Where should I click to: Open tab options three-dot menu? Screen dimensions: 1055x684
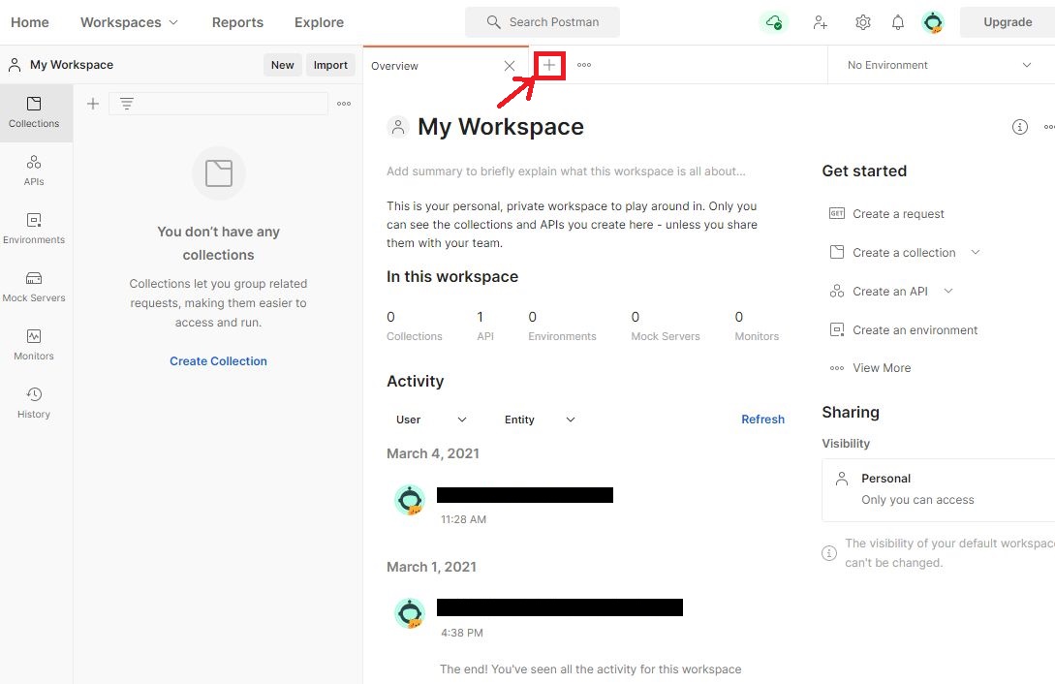click(x=584, y=65)
